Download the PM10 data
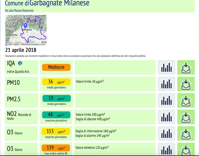 click(x=186, y=84)
